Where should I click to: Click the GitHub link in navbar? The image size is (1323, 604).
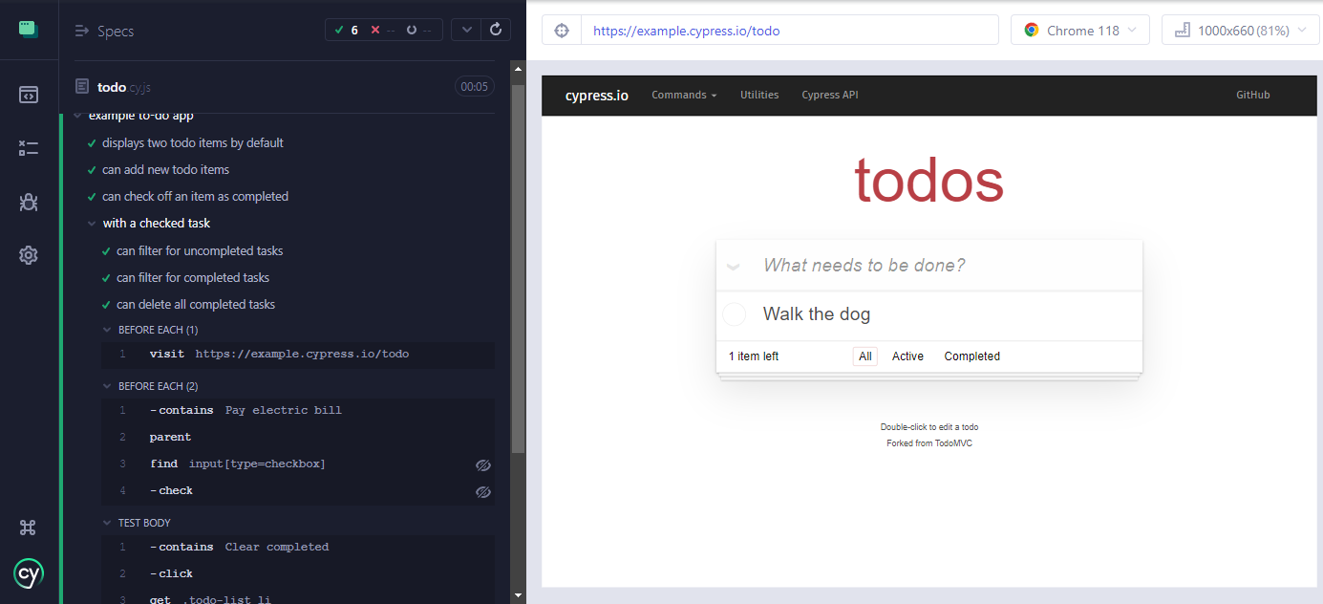1252,96
